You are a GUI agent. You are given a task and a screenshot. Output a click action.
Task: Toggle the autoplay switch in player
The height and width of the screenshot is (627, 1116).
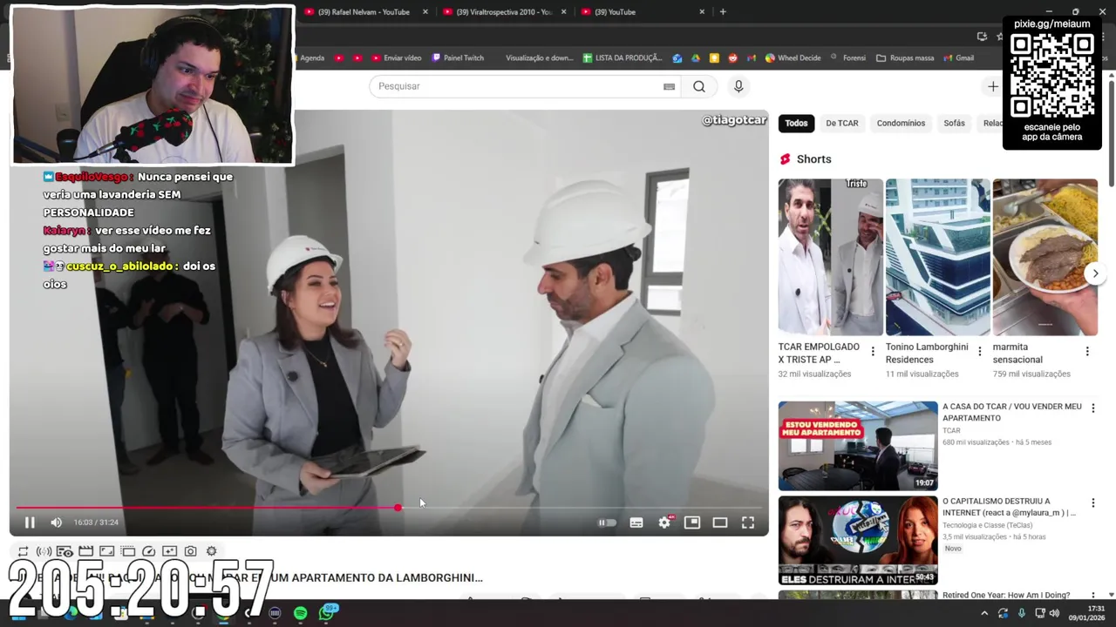click(x=607, y=522)
